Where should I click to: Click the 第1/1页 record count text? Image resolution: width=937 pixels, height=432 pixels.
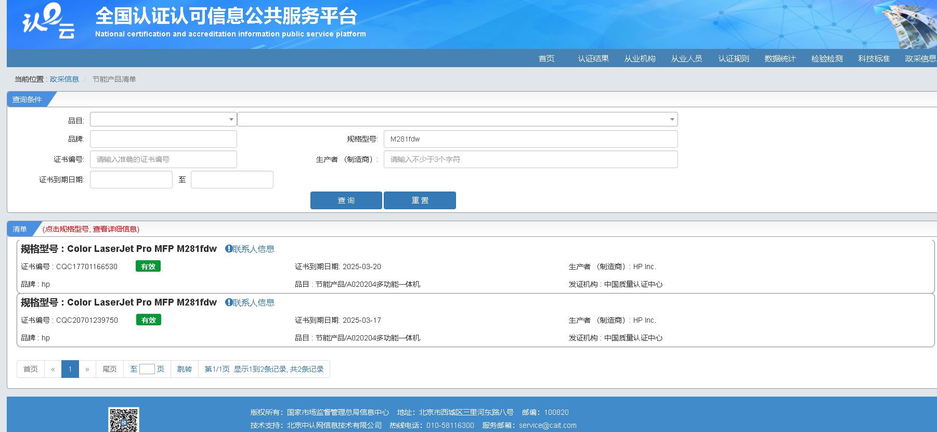(264, 369)
